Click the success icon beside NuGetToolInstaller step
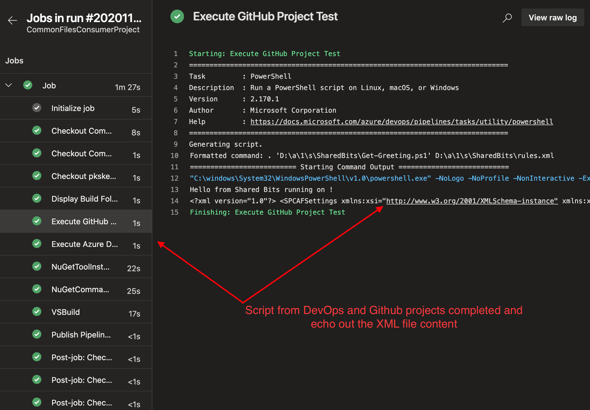Viewport: 590px width, 410px height. click(x=37, y=266)
